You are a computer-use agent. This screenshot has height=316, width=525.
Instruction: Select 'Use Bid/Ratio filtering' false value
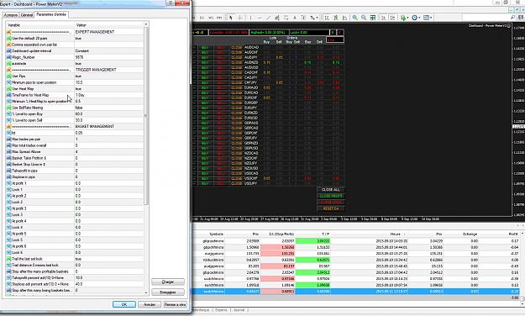tap(108, 108)
